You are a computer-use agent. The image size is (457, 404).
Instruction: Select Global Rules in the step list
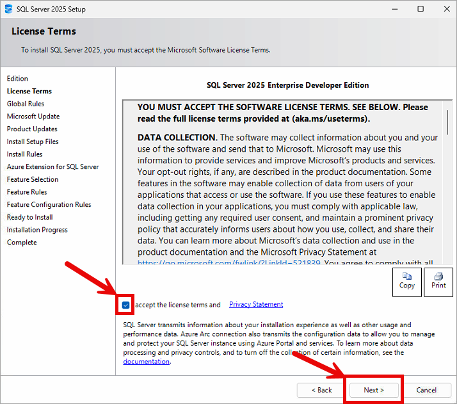(26, 104)
